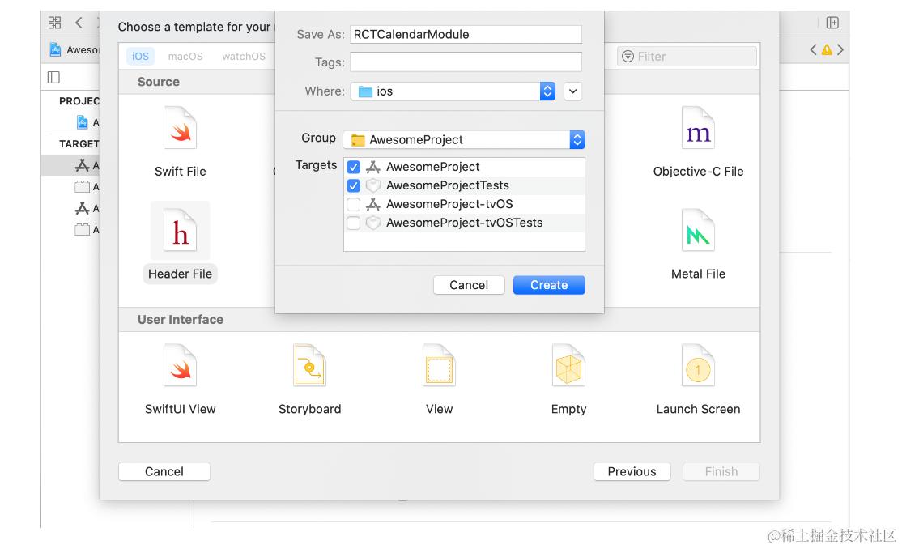Switch to the watchOS template tab
The height and width of the screenshot is (549, 902).
point(244,57)
